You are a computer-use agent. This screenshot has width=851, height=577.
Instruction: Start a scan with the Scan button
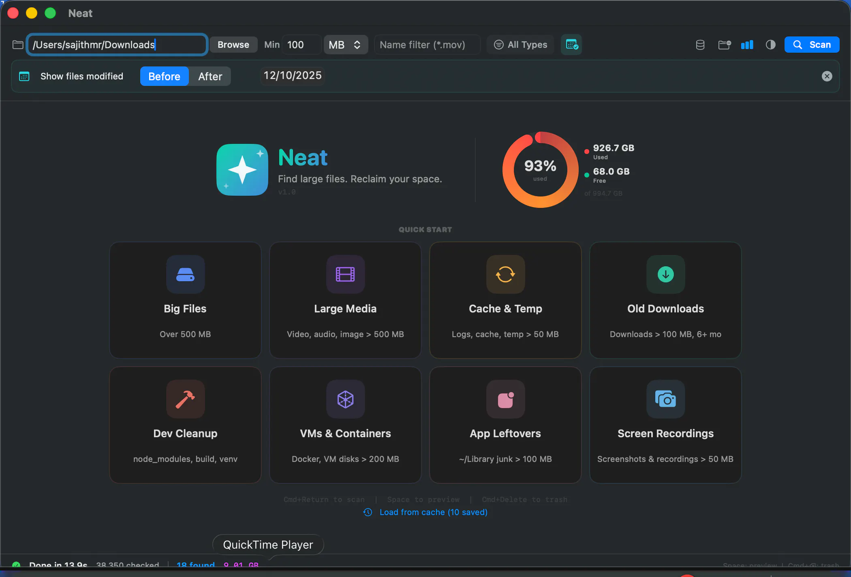(812, 45)
